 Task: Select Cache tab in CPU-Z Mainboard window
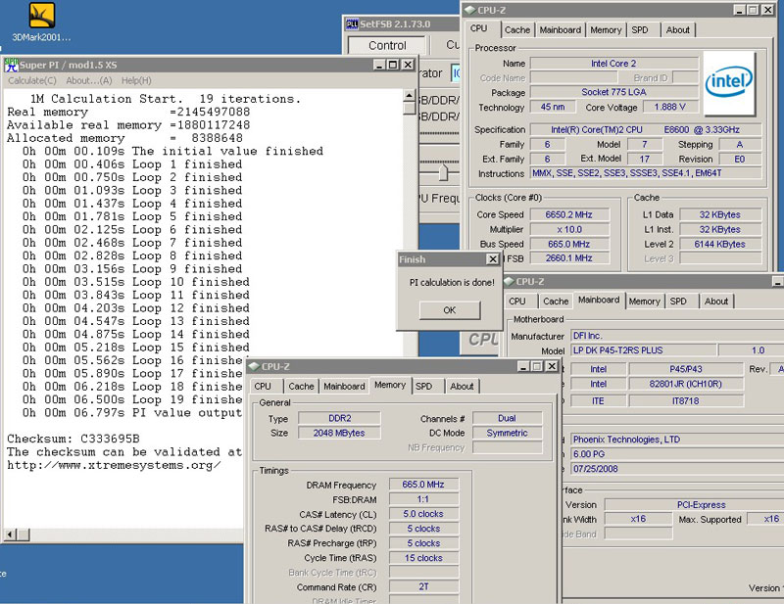point(556,302)
